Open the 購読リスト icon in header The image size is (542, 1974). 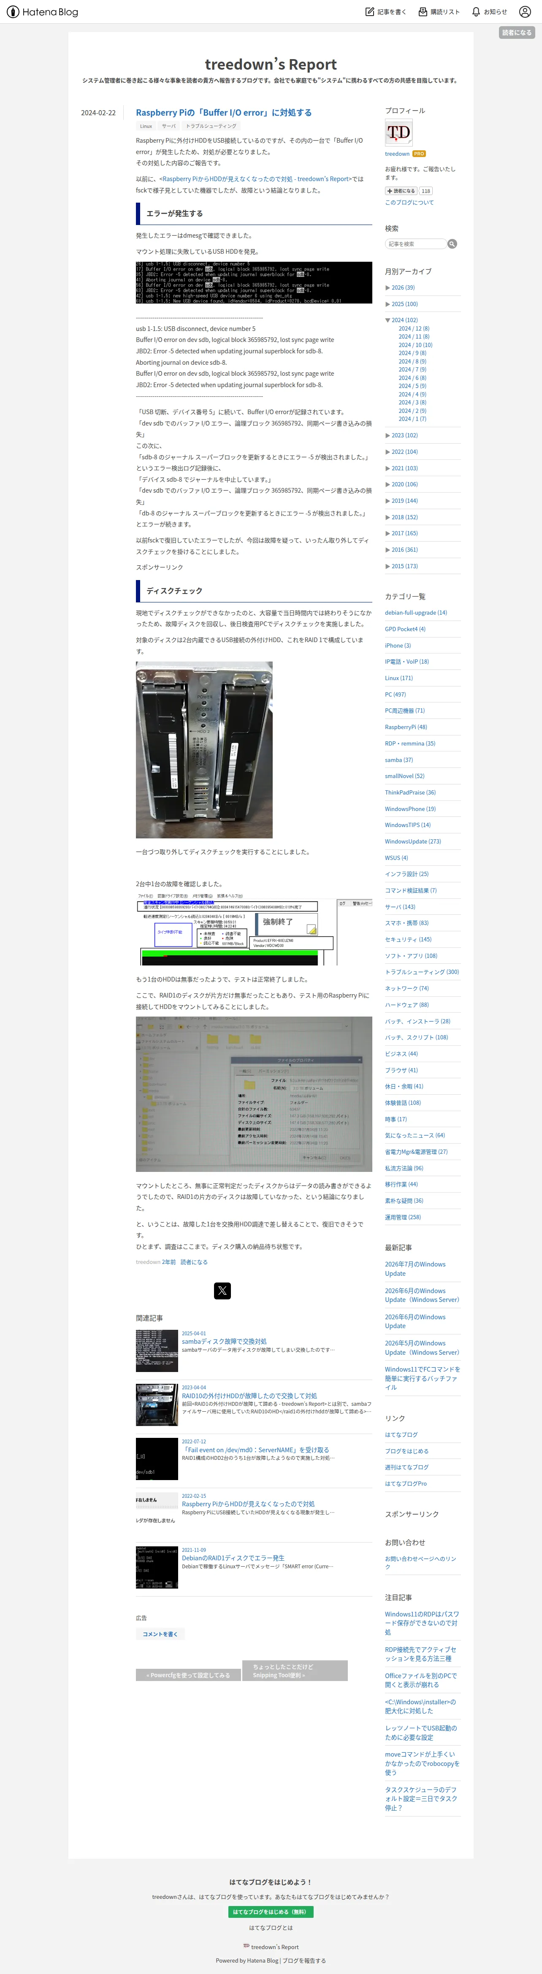423,11
